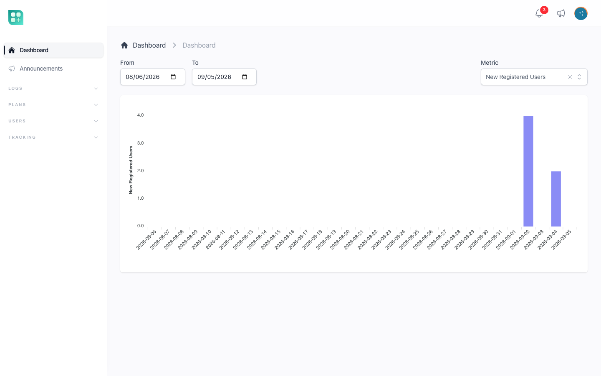Image resolution: width=601 pixels, height=376 pixels.
Task: Click the Dashboard breadcrumb link
Action: pyautogui.click(x=149, y=45)
